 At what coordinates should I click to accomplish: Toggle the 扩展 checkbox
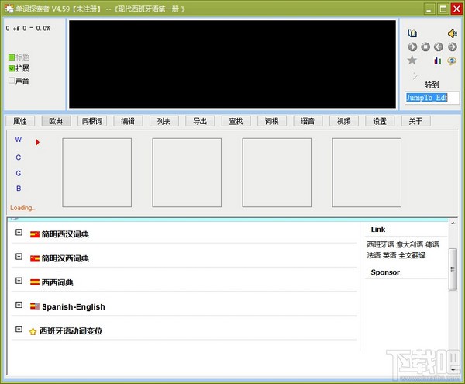pyautogui.click(x=12, y=68)
